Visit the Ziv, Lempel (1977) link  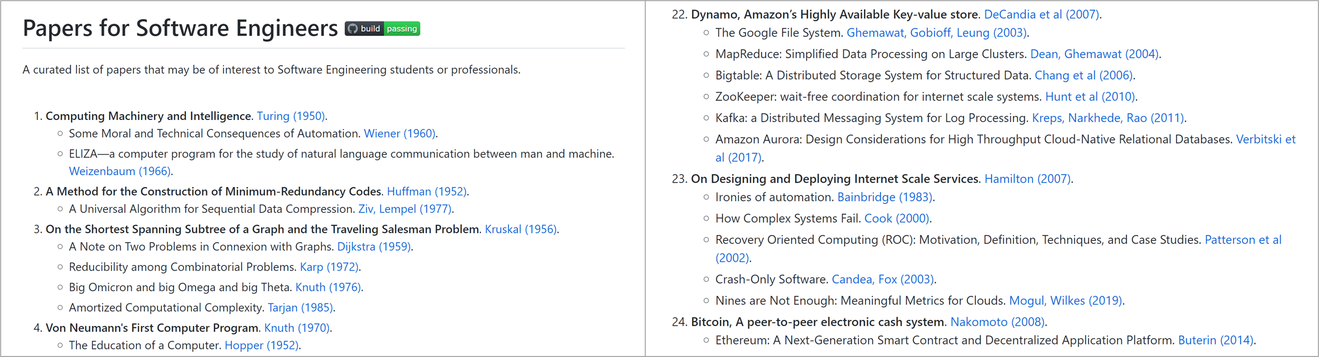point(404,209)
